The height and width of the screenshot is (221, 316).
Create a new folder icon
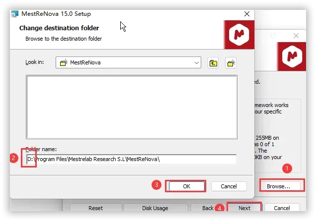pyautogui.click(x=231, y=63)
